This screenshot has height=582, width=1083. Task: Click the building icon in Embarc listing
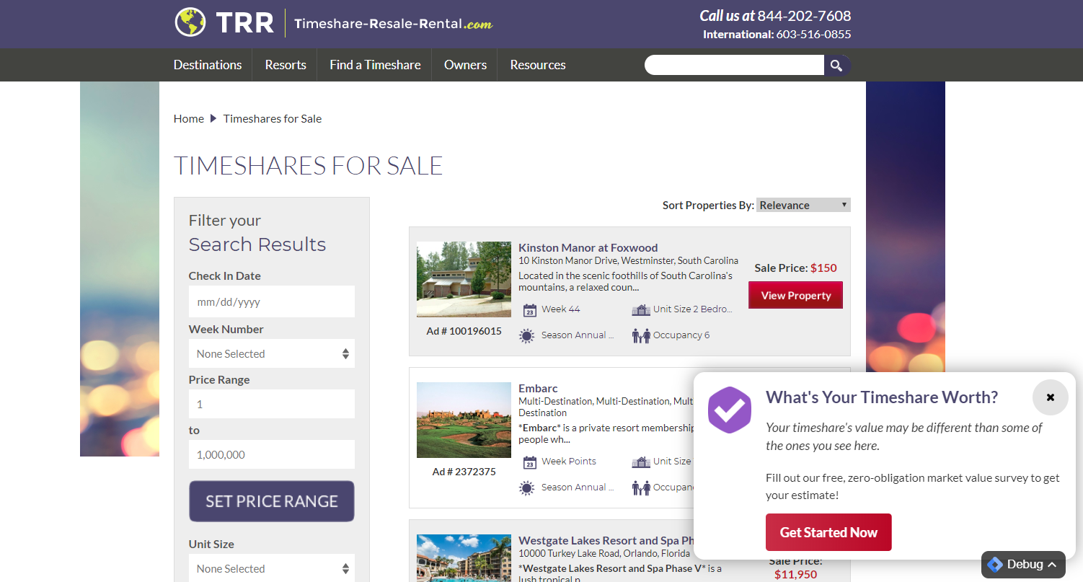tap(641, 462)
